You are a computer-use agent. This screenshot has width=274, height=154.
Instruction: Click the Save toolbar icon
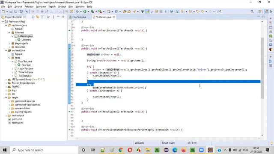[11, 12]
